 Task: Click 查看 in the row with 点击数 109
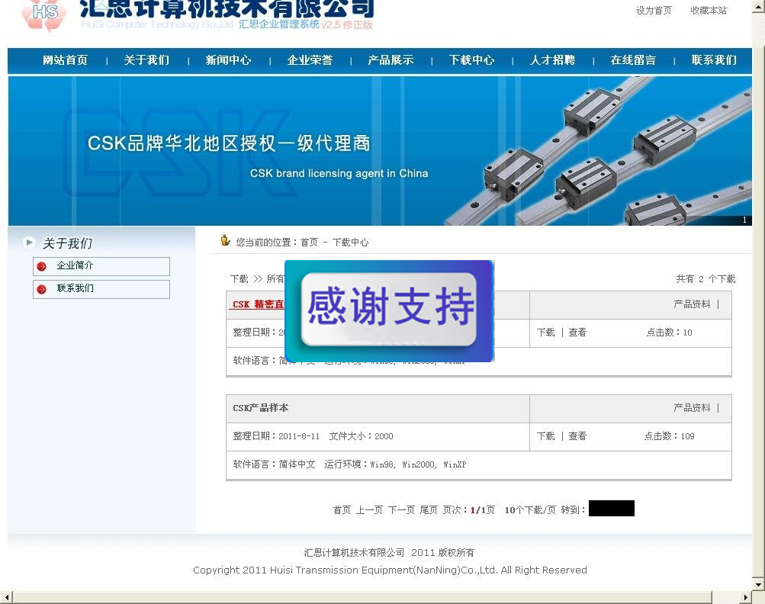tap(577, 436)
